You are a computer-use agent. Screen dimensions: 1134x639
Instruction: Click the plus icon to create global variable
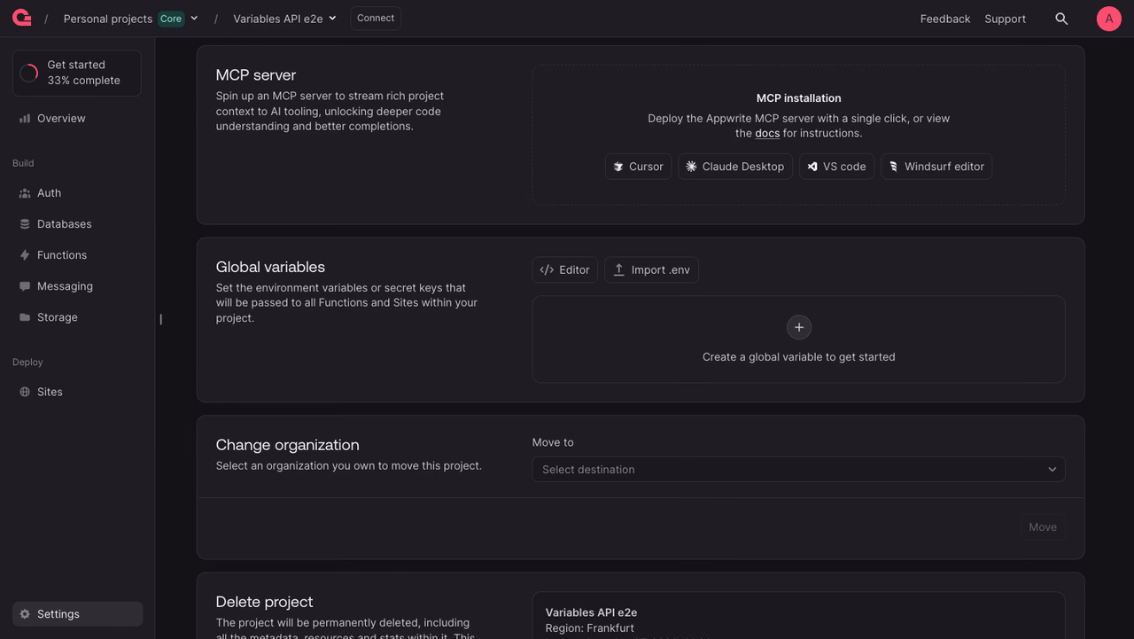pos(799,327)
